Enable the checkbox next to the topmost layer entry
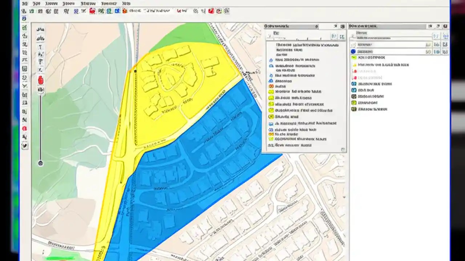This screenshot has height=261, width=465. 352,45
